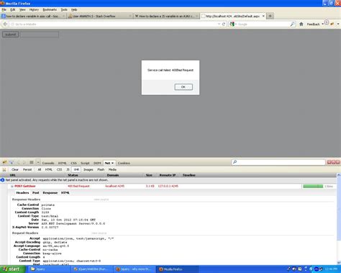The height and width of the screenshot is (273, 341).
Task: Deactivate Firebug with its red close icon
Action: point(337,162)
